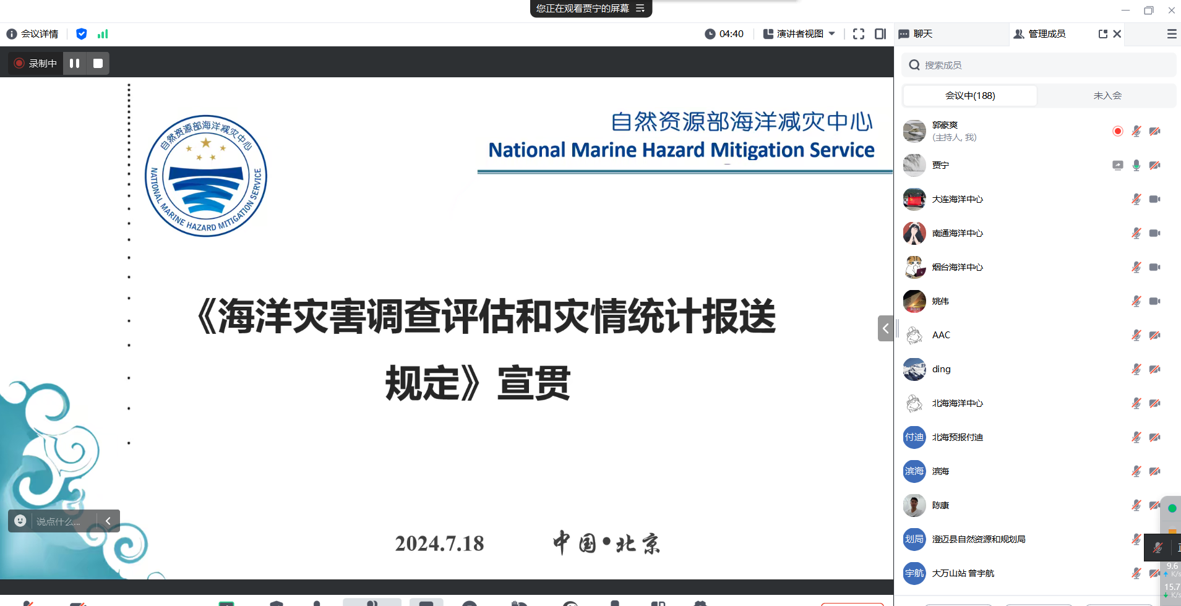Click the screen share icon beside 贾宁
Image resolution: width=1181 pixels, height=606 pixels.
pyautogui.click(x=1118, y=165)
